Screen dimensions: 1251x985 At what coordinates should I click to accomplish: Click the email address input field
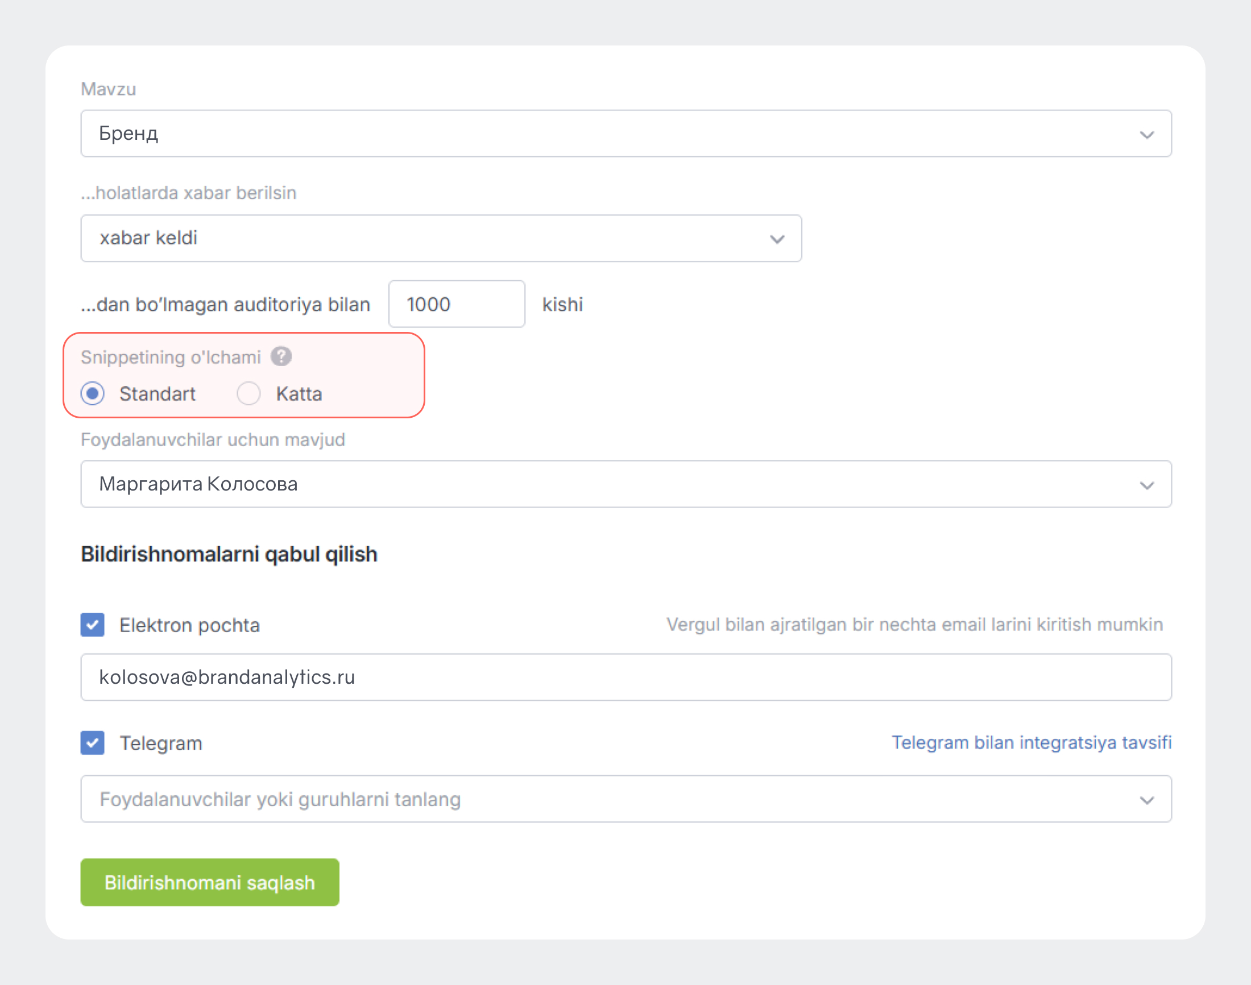pyautogui.click(x=625, y=677)
